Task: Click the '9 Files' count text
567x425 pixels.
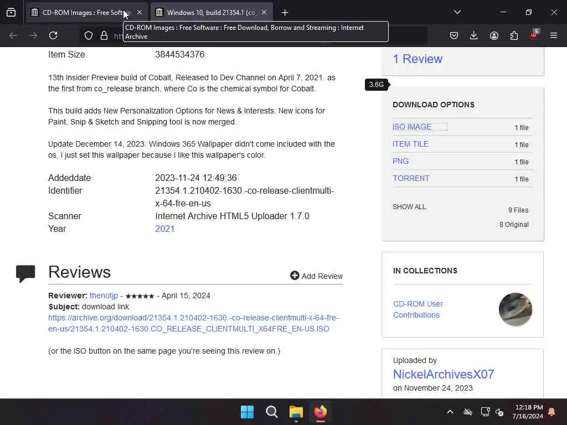Action: [518, 210]
